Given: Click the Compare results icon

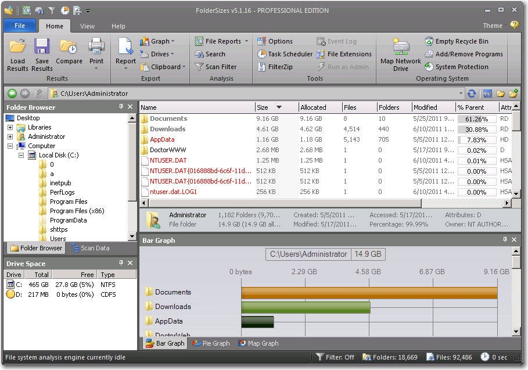Looking at the screenshot, I should 69,52.
